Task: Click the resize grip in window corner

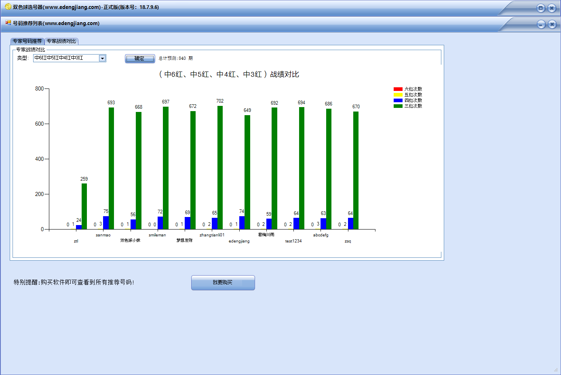Action: click(x=556, y=370)
